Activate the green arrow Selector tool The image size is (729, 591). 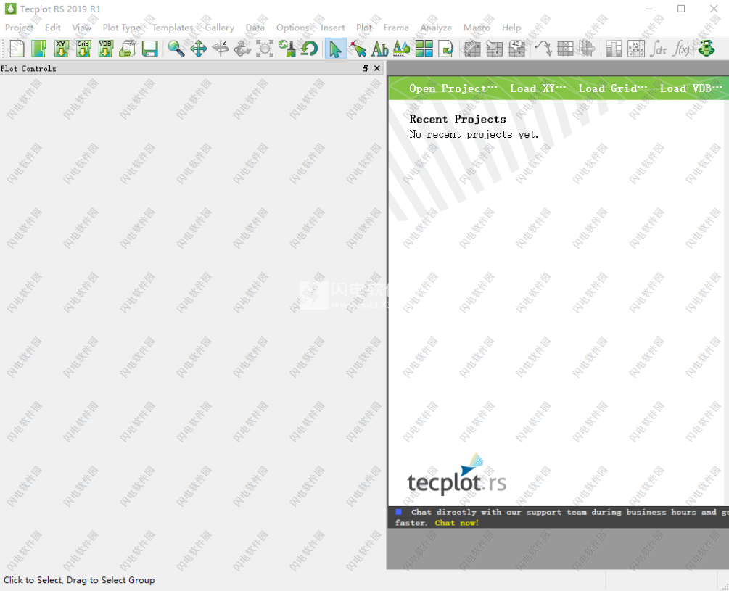tap(335, 49)
